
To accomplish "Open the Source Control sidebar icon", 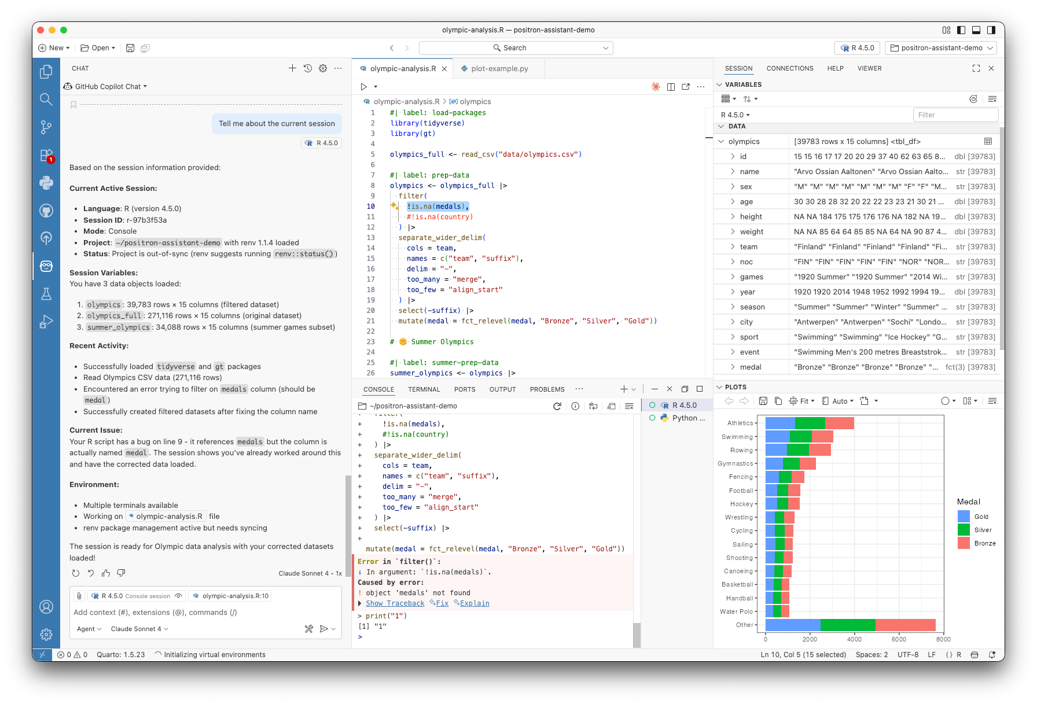I will click(x=46, y=127).
